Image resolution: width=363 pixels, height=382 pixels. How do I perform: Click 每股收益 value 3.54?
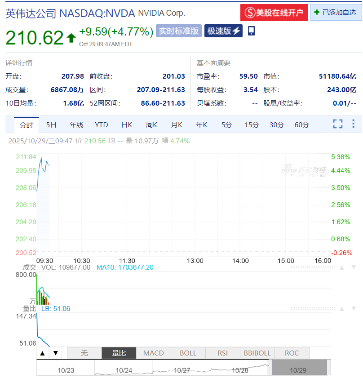pyautogui.click(x=251, y=89)
